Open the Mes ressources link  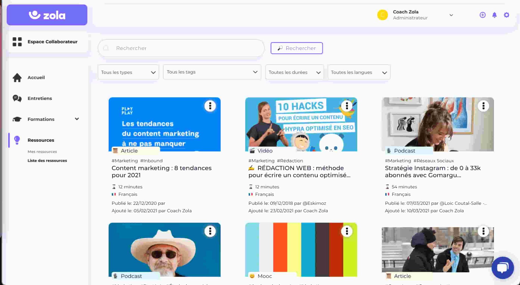click(x=42, y=152)
